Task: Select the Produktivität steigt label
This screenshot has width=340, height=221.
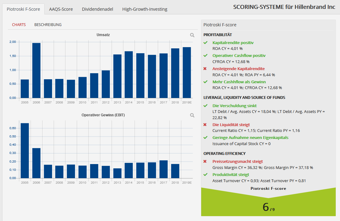Action: pos(231,174)
